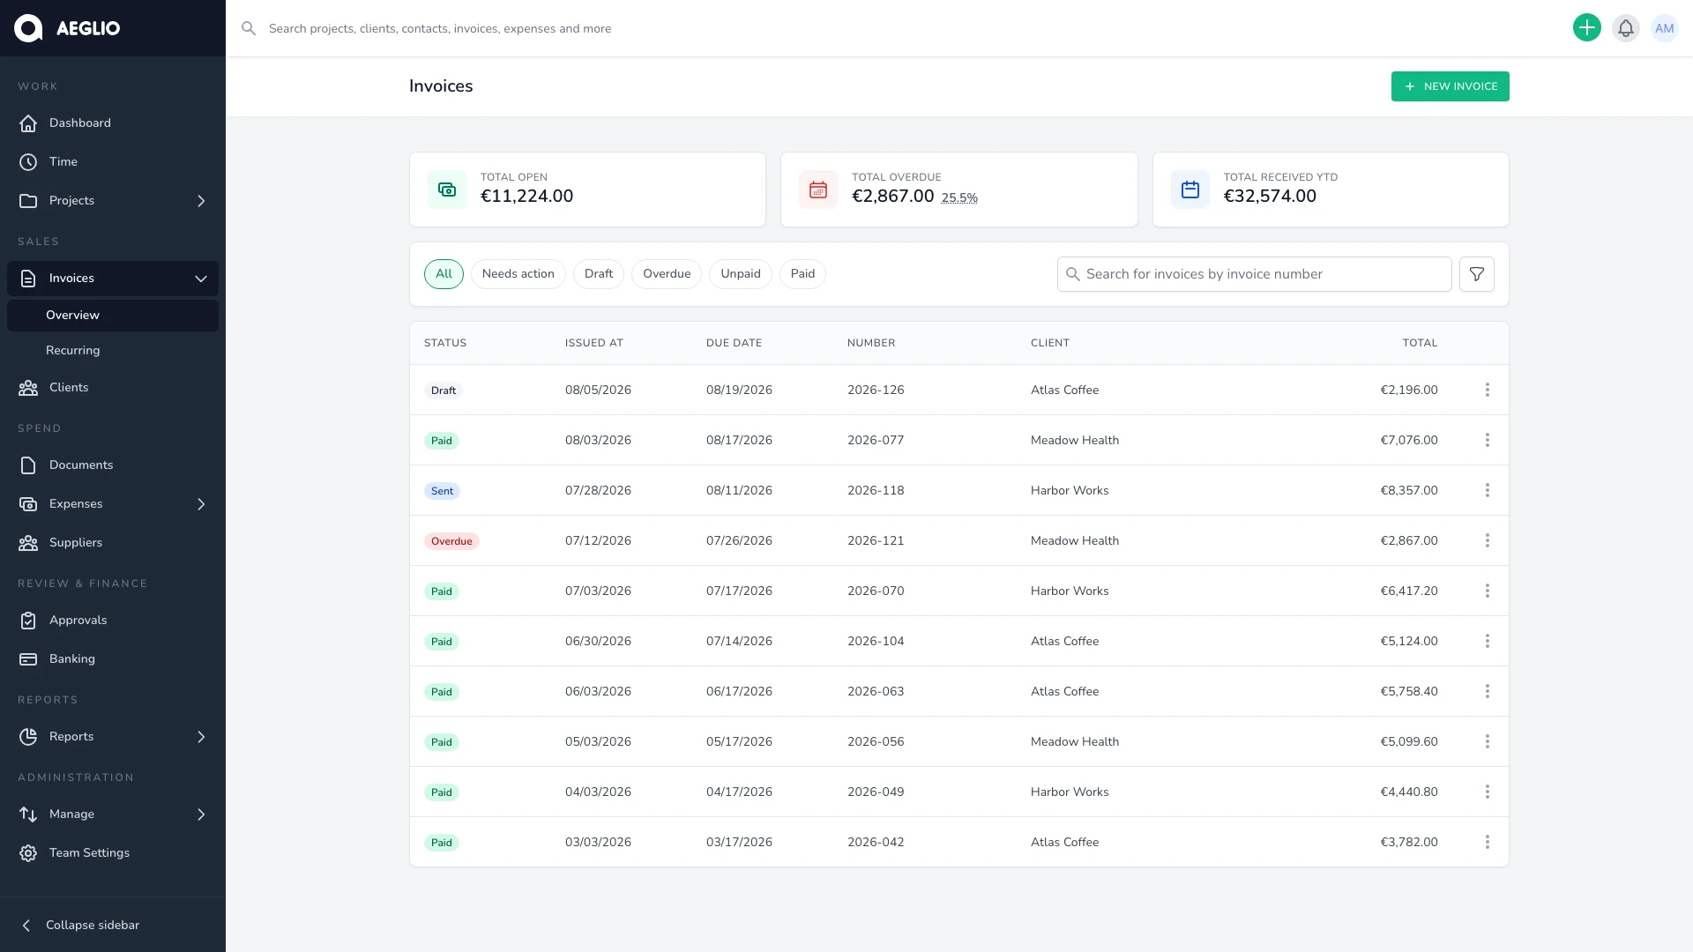
Task: Select the Unpaid filter tab
Action: pyautogui.click(x=741, y=274)
